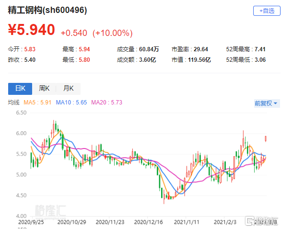Click the 市盈率 P/E value 29.64
The height and width of the screenshot is (229, 281).
click(x=201, y=49)
